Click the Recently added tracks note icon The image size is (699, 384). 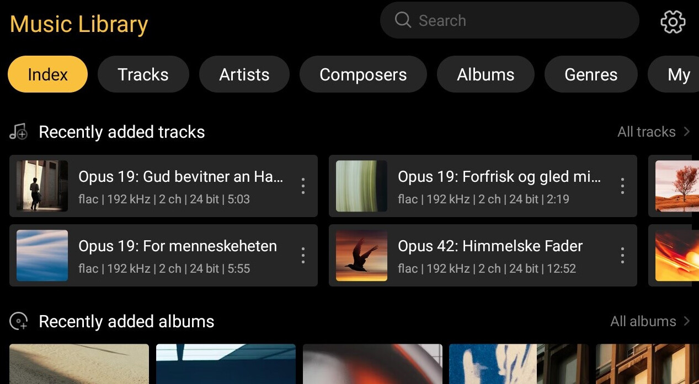19,132
